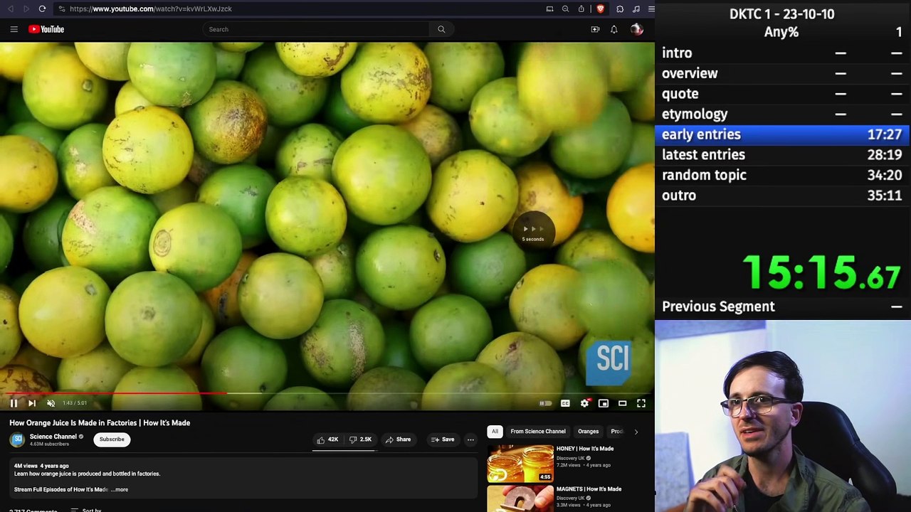This screenshot has height=512, width=911.
Task: Select the random topic split row
Action: click(x=783, y=175)
